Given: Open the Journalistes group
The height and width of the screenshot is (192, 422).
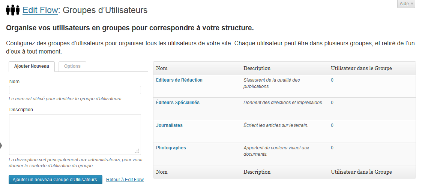Looking at the screenshot, I should coord(169,125).
